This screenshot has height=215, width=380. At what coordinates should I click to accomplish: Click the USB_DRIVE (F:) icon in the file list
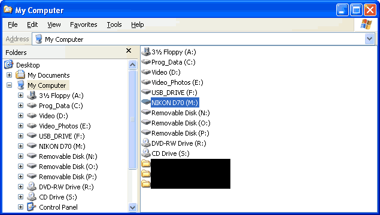click(x=146, y=92)
